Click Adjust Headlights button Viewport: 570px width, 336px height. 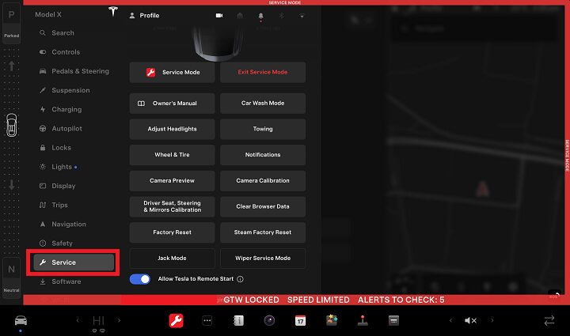click(173, 129)
